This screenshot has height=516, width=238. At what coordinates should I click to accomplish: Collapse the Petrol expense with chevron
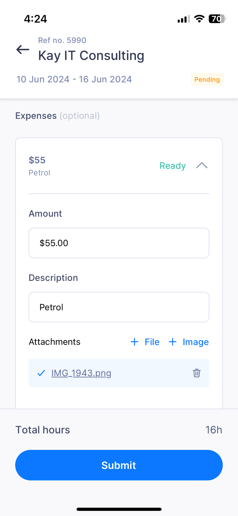[202, 165]
